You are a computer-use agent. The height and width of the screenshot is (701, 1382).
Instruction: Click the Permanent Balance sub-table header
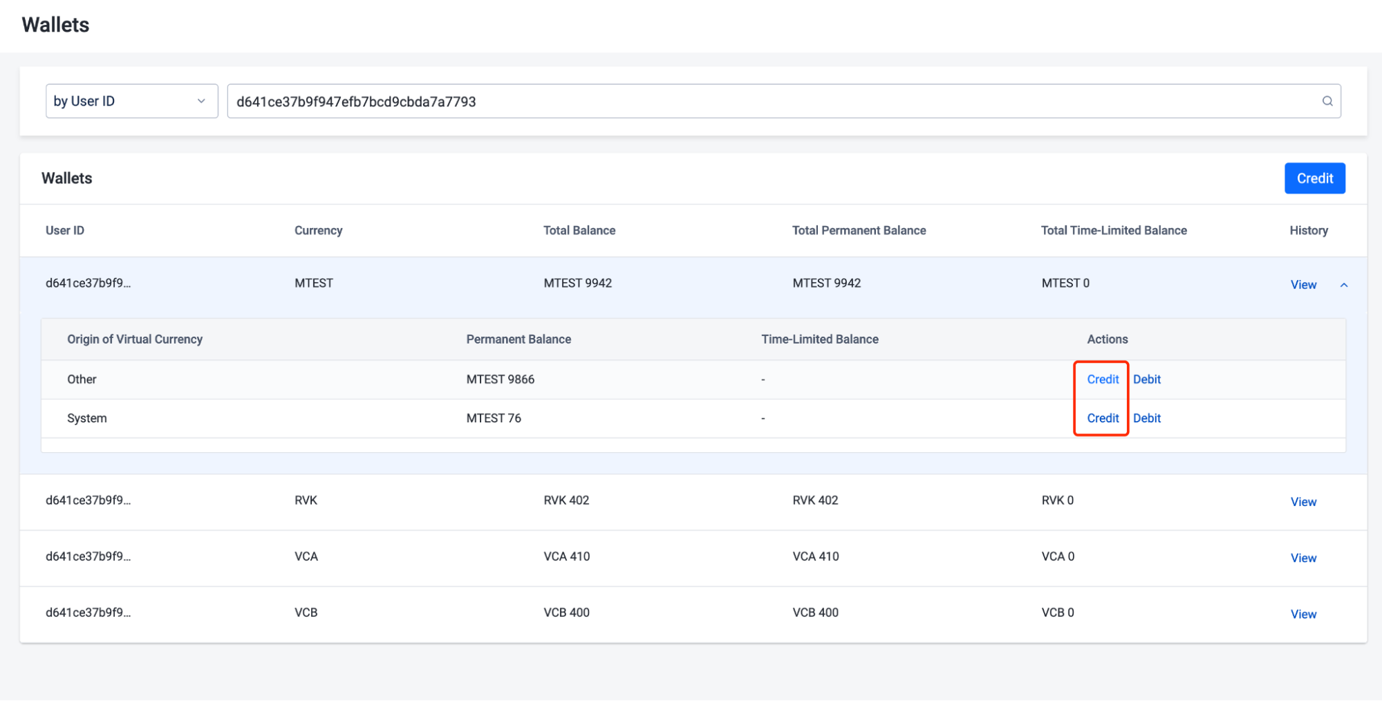click(519, 339)
